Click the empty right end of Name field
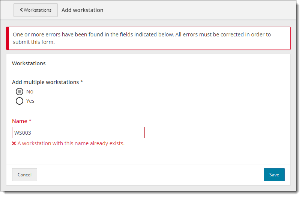Viewport: 302px width, 197px height. click(131, 132)
